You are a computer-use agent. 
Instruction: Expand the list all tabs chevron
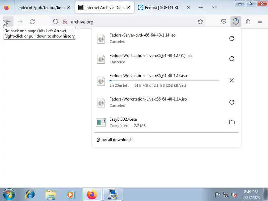point(214,7)
